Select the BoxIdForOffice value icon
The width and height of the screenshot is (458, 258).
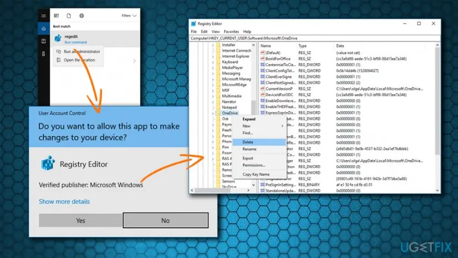pos(263,59)
